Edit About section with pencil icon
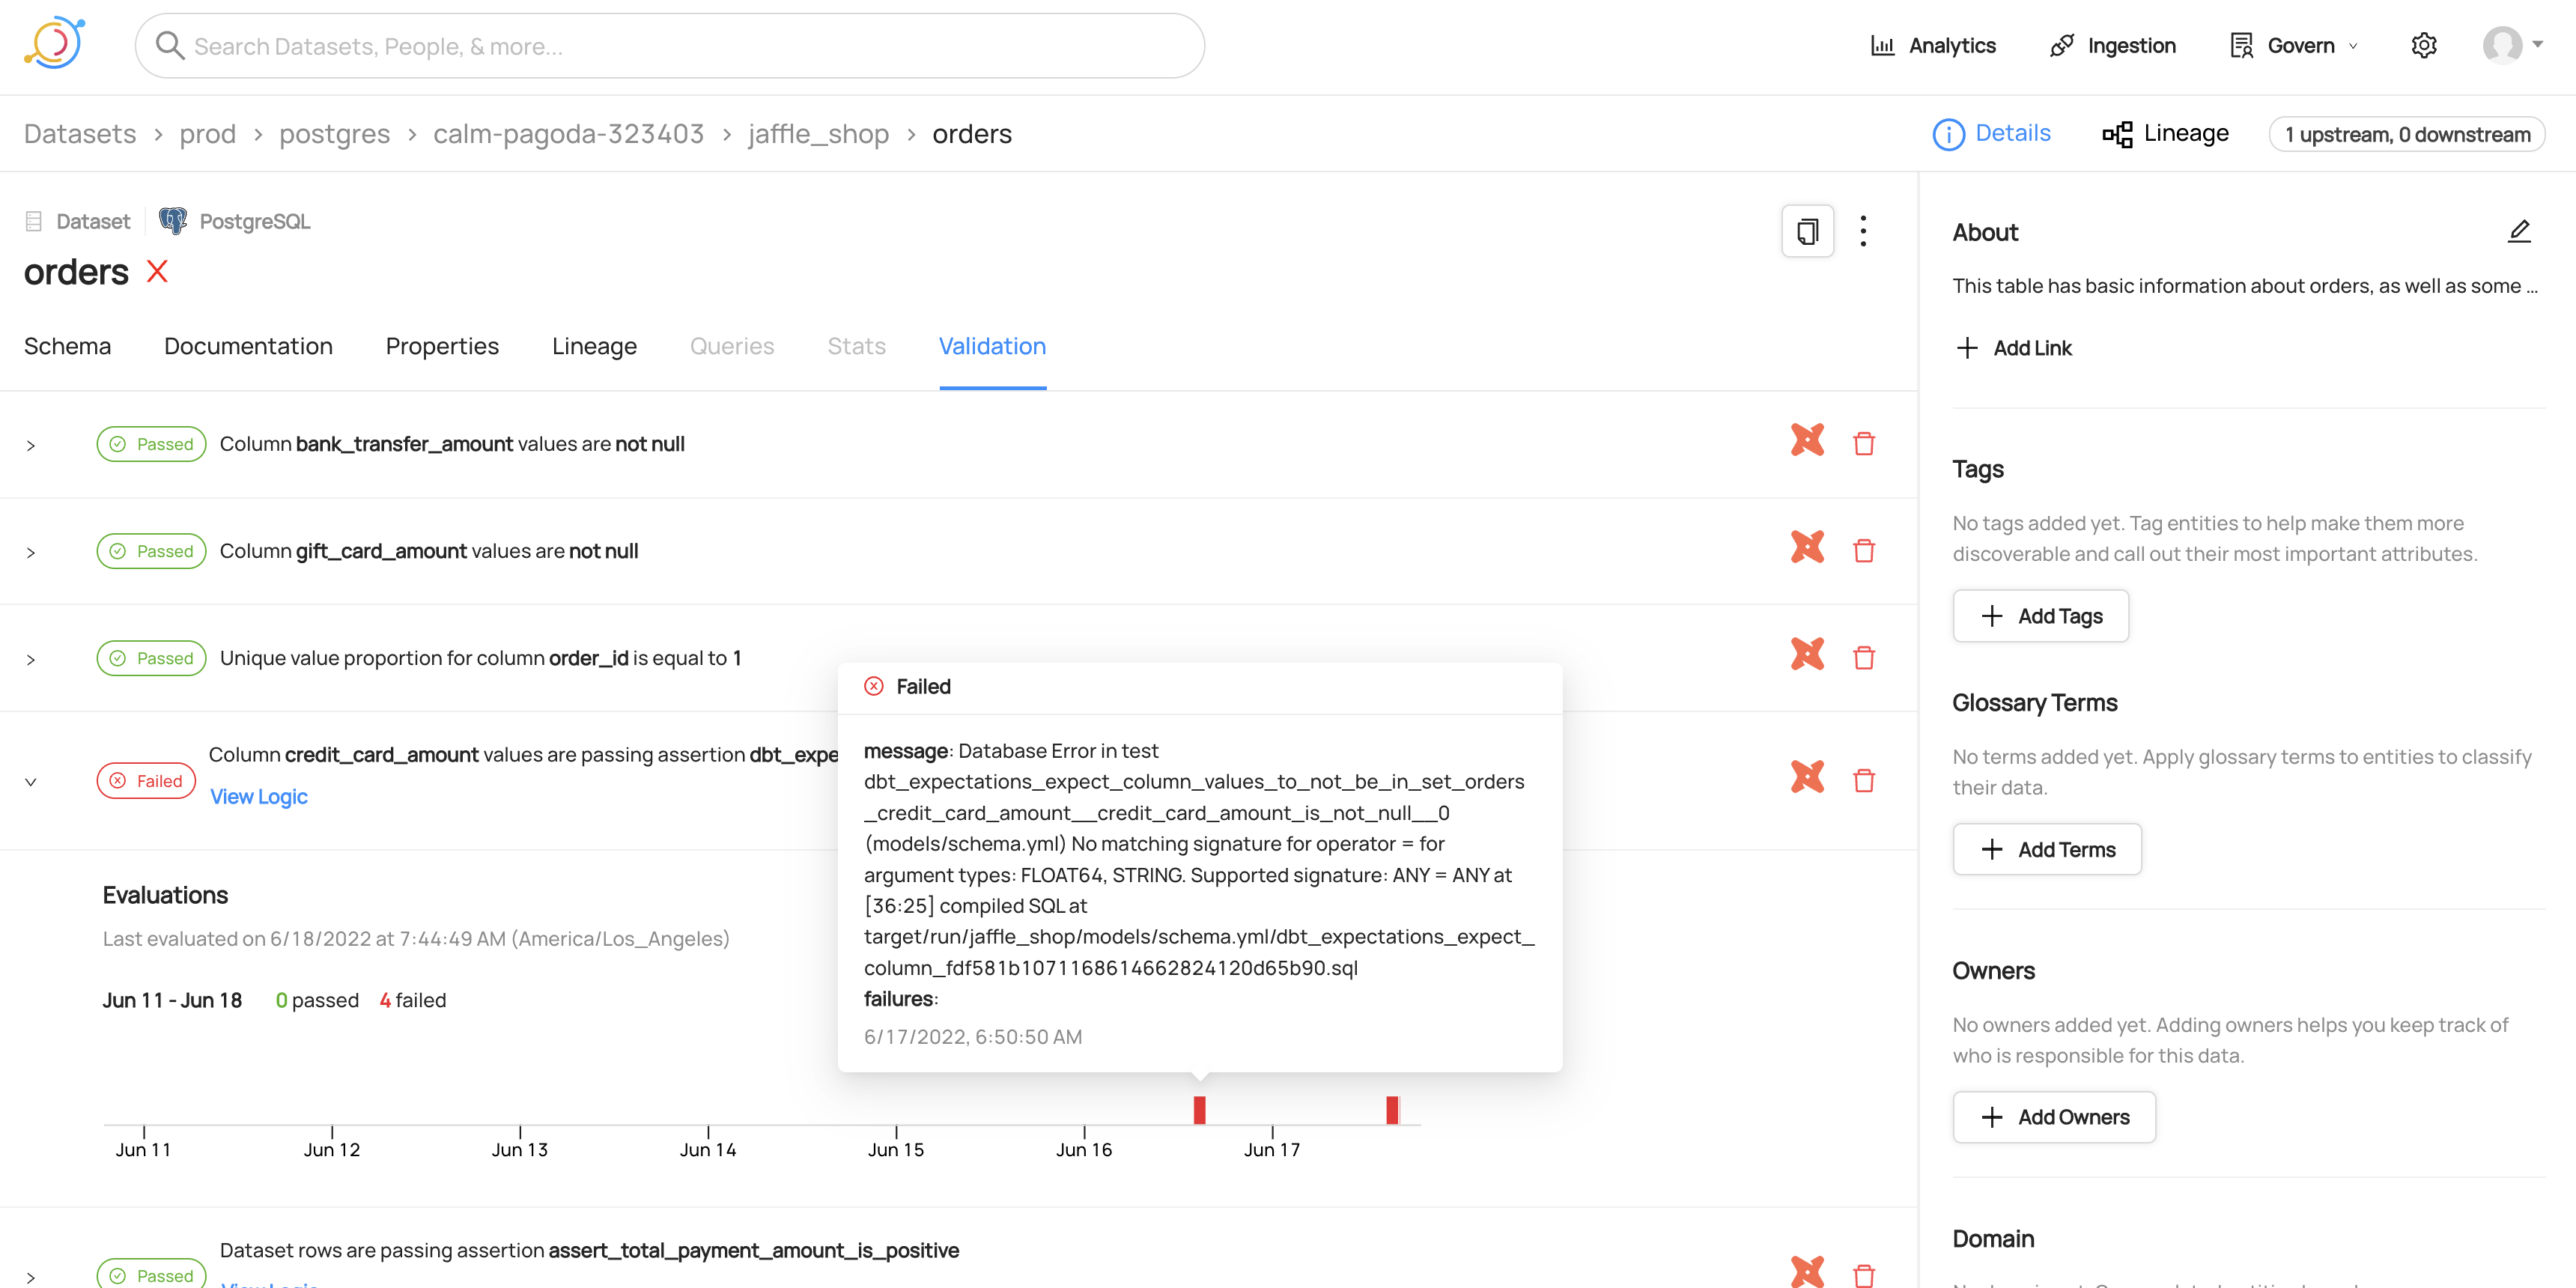Image resolution: width=2576 pixels, height=1288 pixels. [2518, 232]
